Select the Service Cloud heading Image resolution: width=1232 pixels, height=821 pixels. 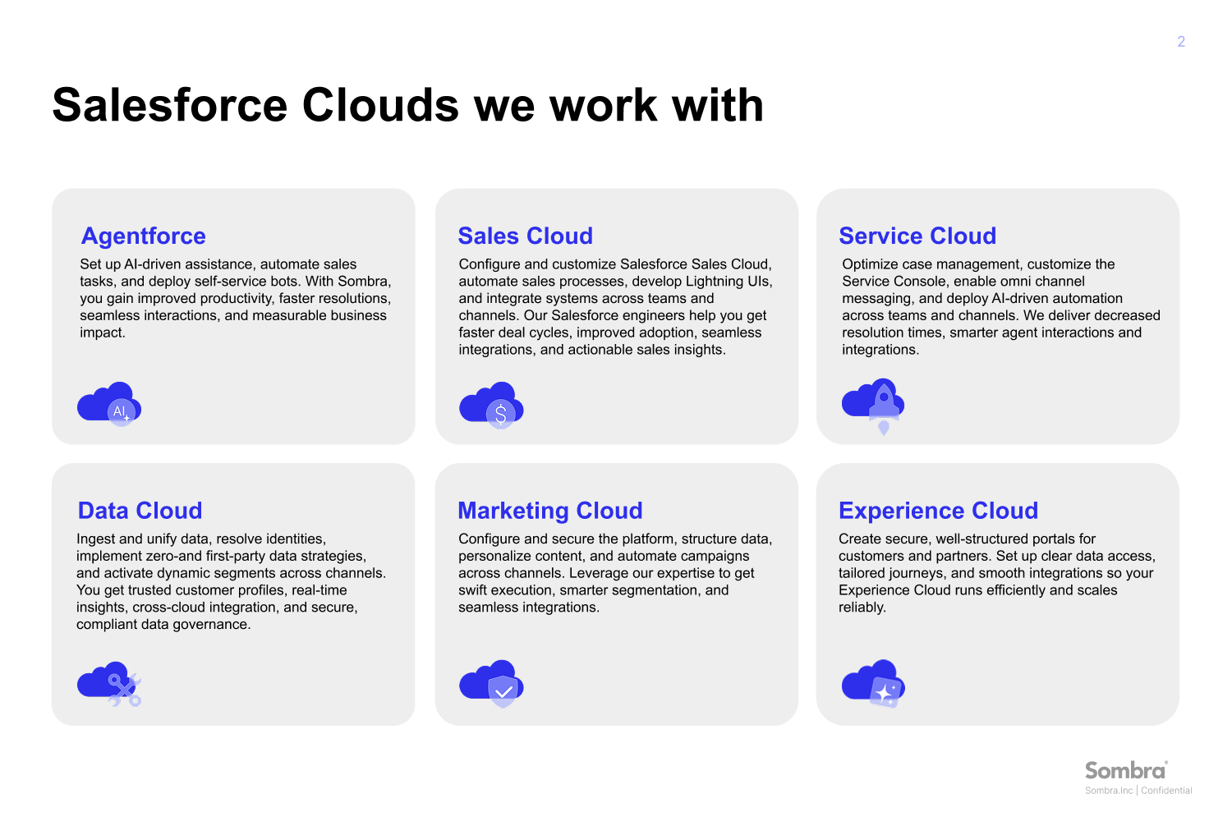[x=917, y=236]
